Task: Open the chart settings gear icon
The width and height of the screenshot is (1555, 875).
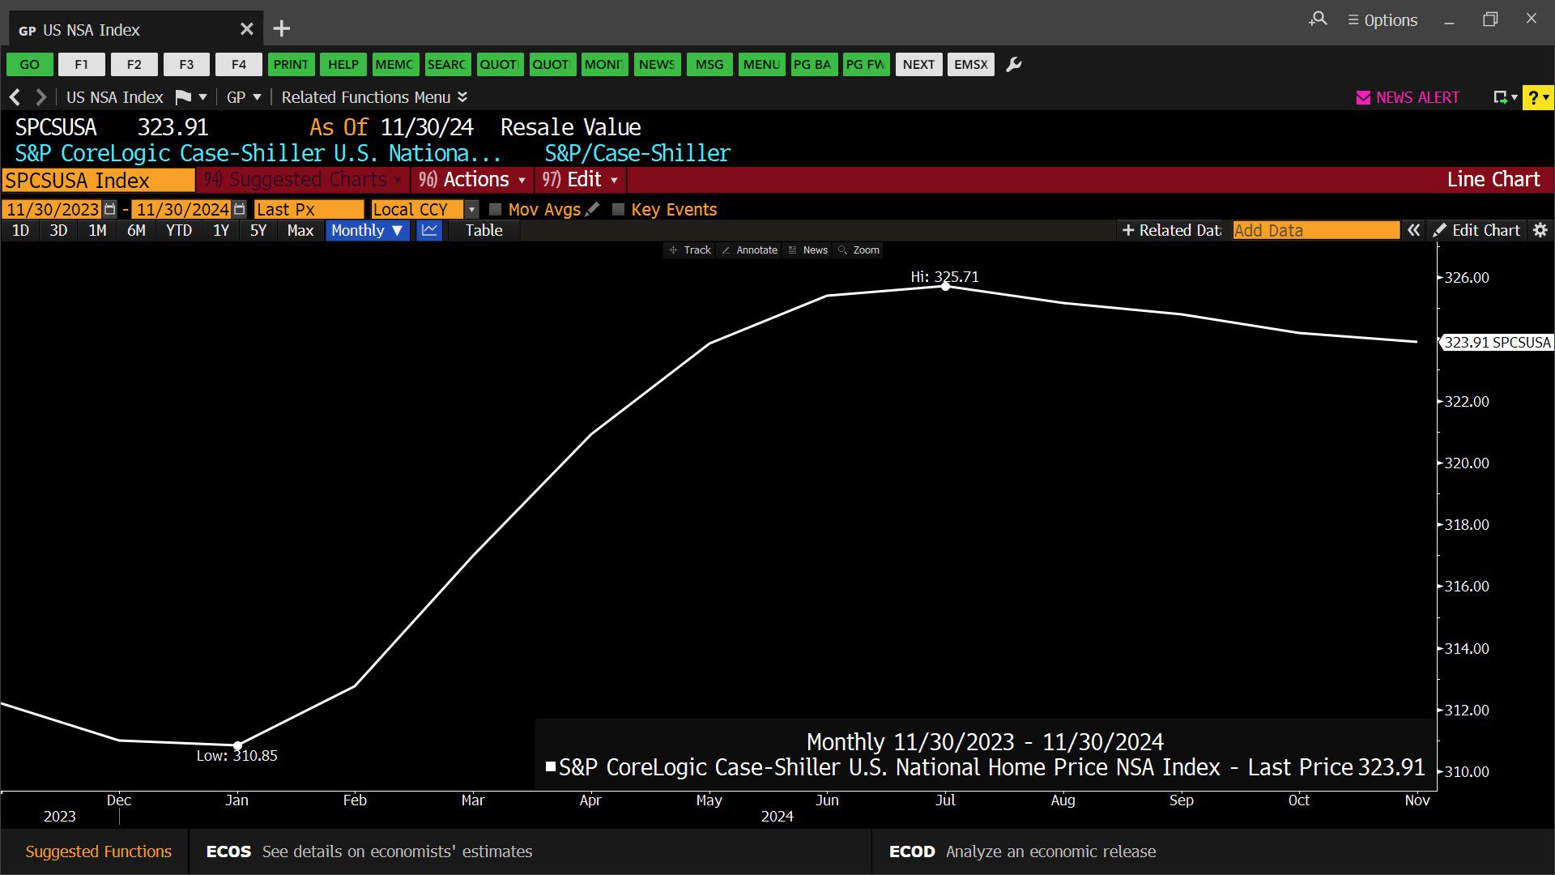Action: [1540, 231]
